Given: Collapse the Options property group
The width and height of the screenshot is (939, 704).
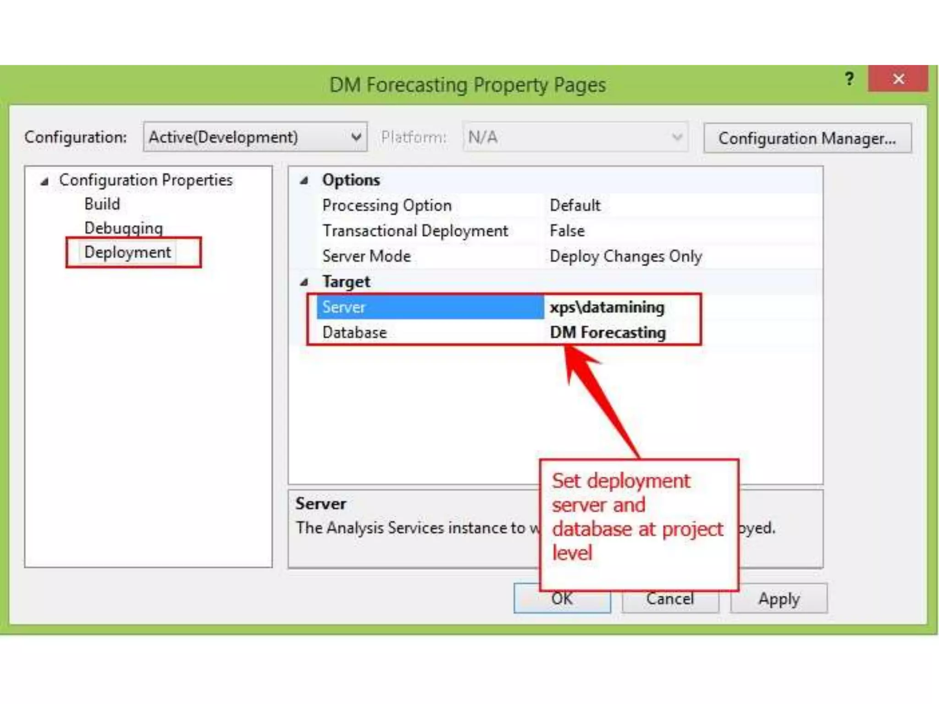Looking at the screenshot, I should 304,181.
